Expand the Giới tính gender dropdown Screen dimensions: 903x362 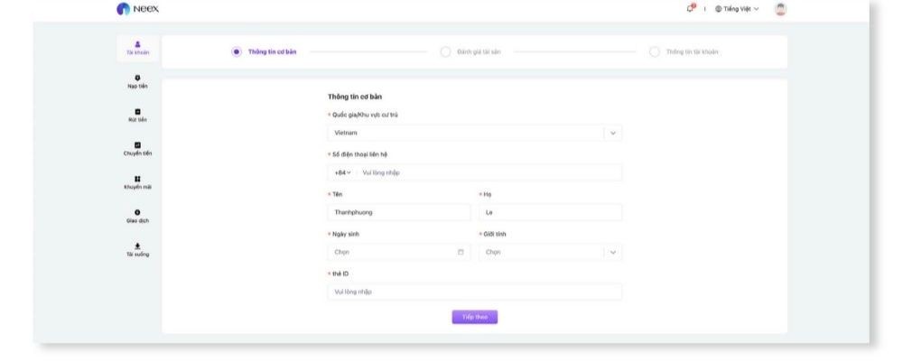tap(613, 252)
